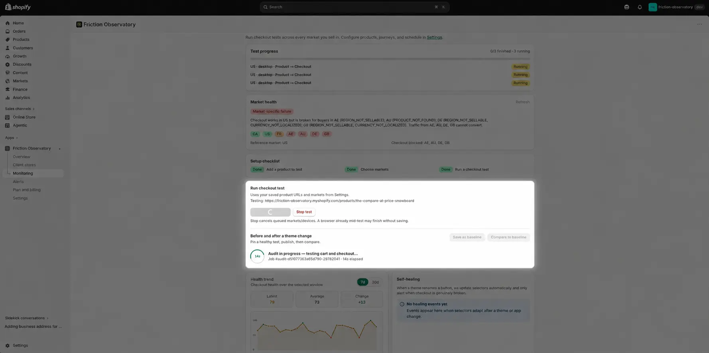The image size is (709, 353).
Task: Click the notification bell icon
Action: (640, 7)
